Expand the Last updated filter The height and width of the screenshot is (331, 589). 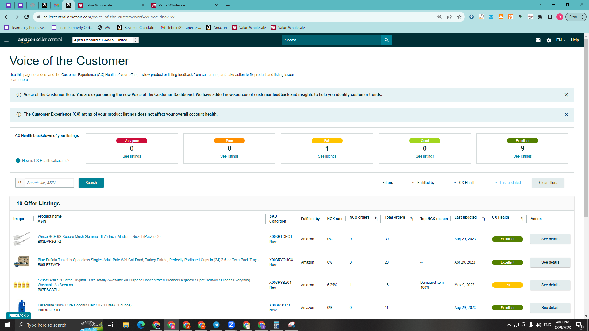tap(507, 183)
